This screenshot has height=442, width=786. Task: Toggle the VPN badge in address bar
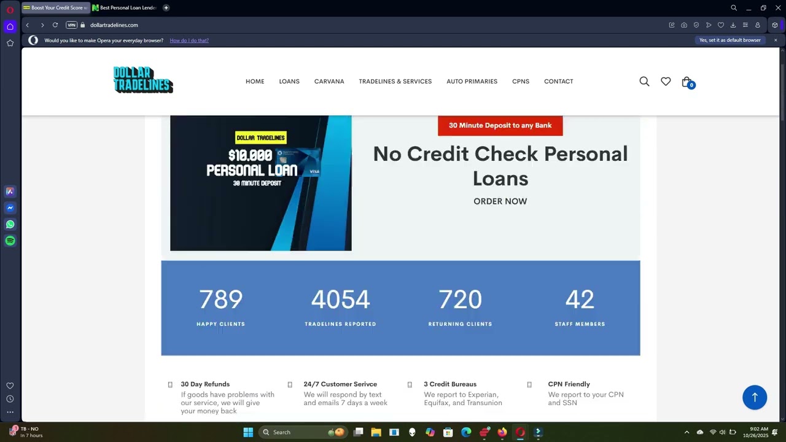pos(71,25)
